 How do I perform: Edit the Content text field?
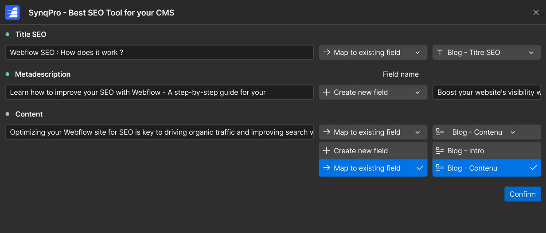tap(160, 132)
